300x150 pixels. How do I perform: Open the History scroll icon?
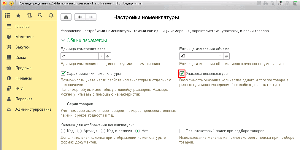[29, 15]
